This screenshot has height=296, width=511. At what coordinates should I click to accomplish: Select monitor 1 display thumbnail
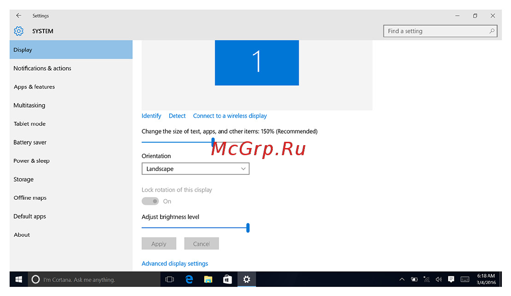pos(257,63)
